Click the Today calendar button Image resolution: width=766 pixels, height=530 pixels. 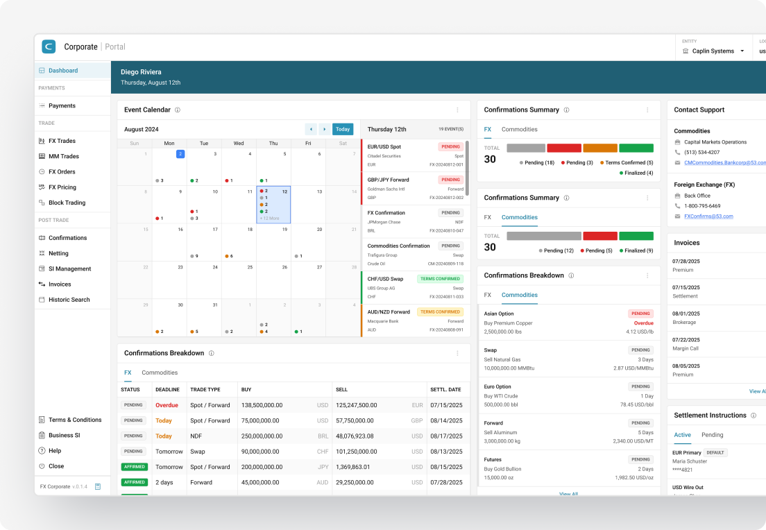coord(343,129)
